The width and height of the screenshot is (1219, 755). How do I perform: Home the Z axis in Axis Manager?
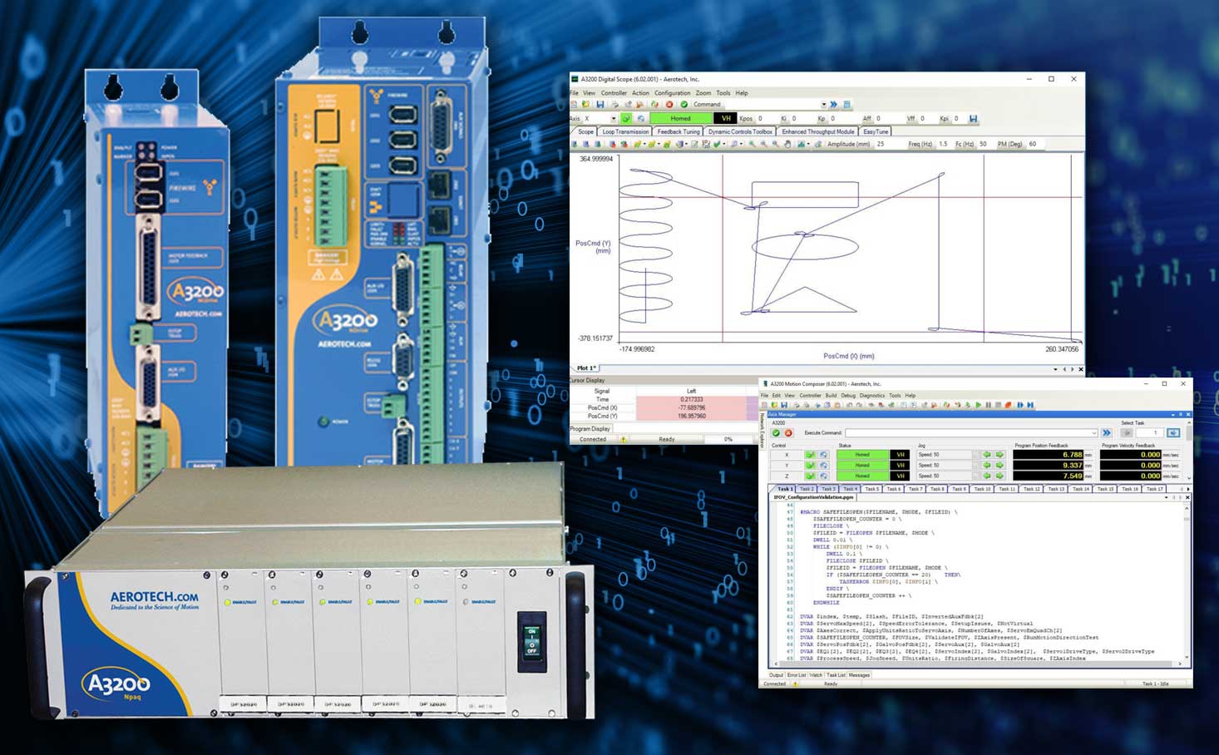pyautogui.click(x=823, y=476)
